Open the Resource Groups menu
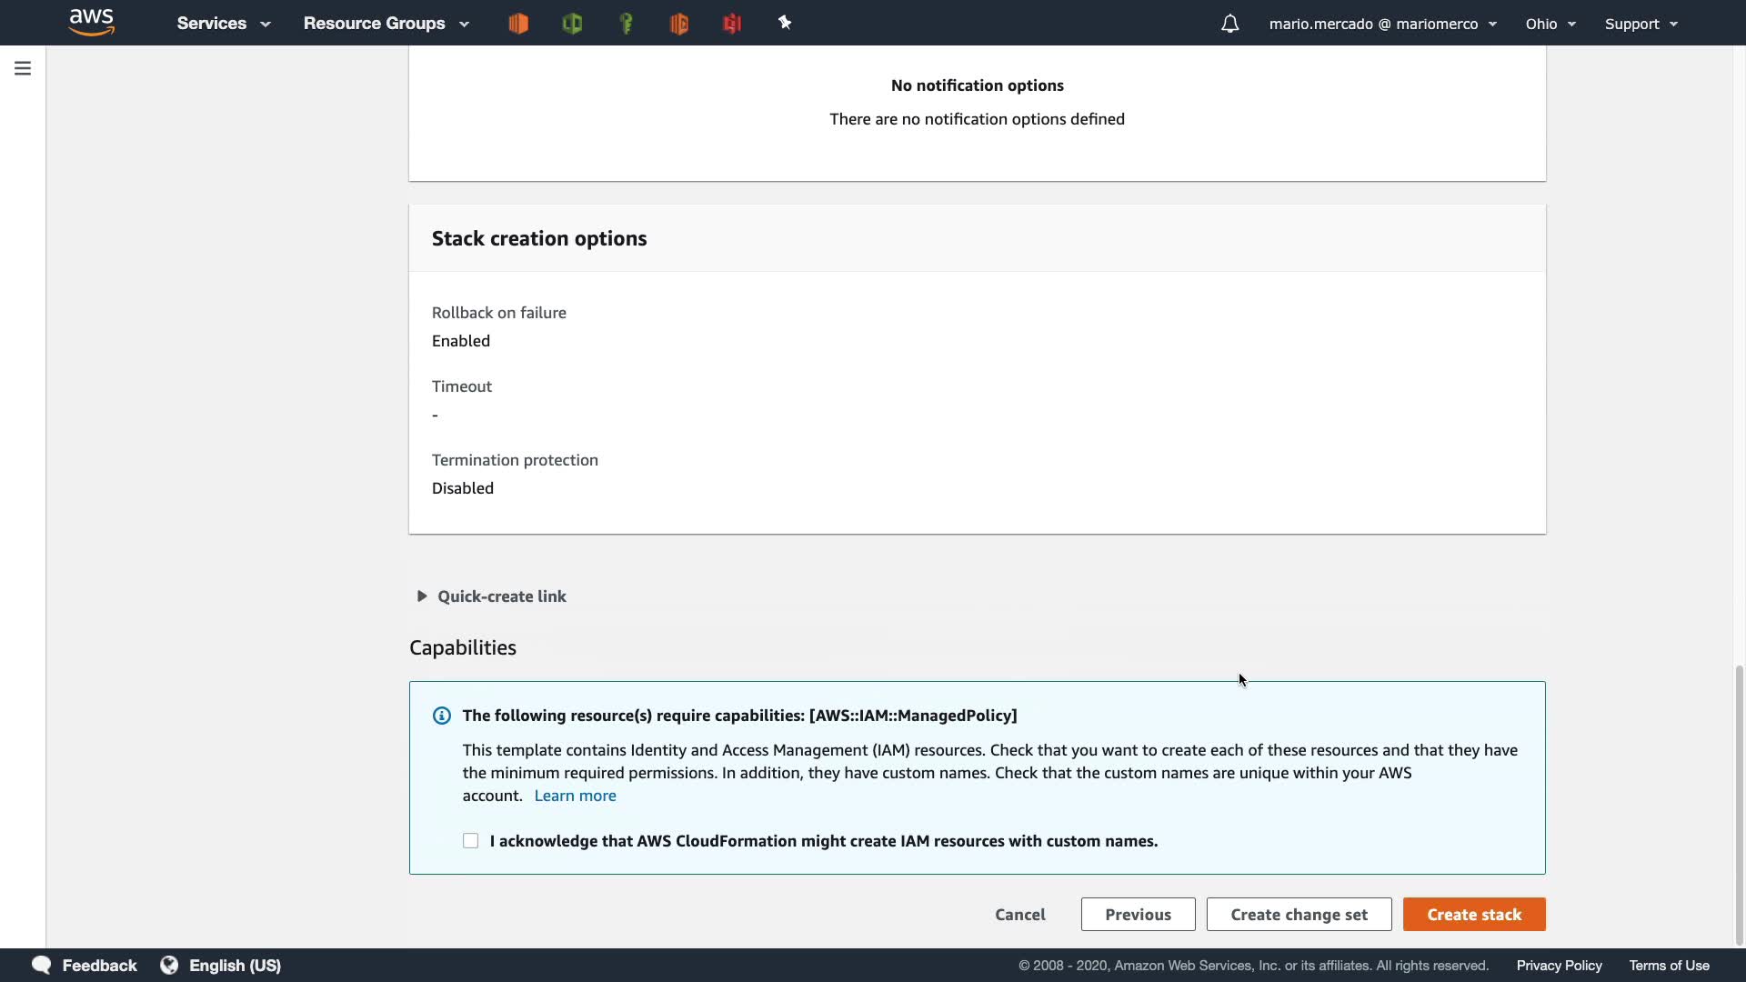The height and width of the screenshot is (982, 1746). [x=386, y=24]
